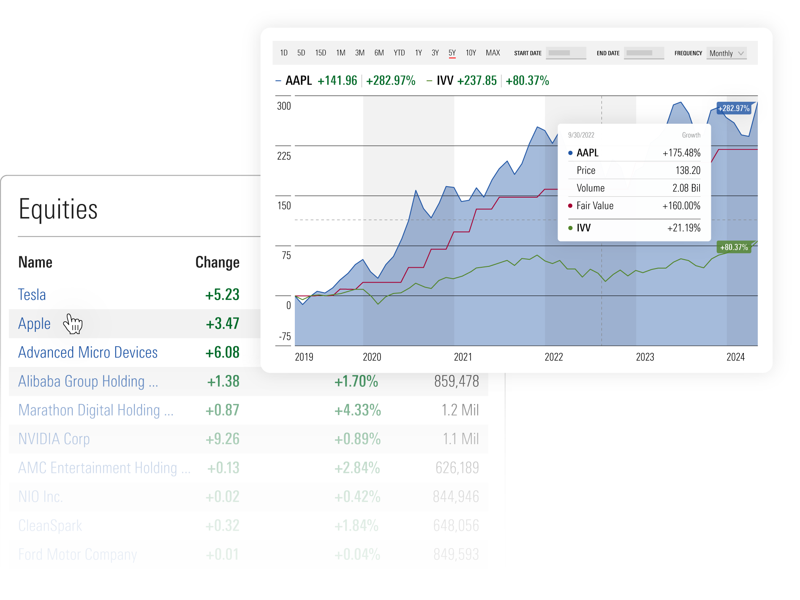The image size is (800, 600).
Task: Click the AAPL legend entry
Action: (298, 81)
